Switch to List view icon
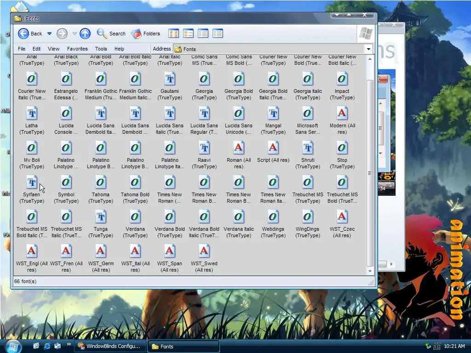471x353 pixels. (x=188, y=34)
